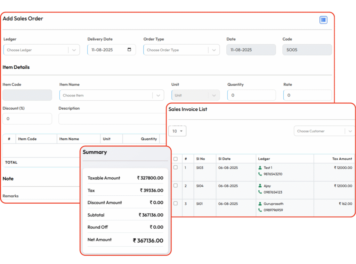Click the list view icon top right
This screenshot has height=264, width=356.
[x=323, y=20]
